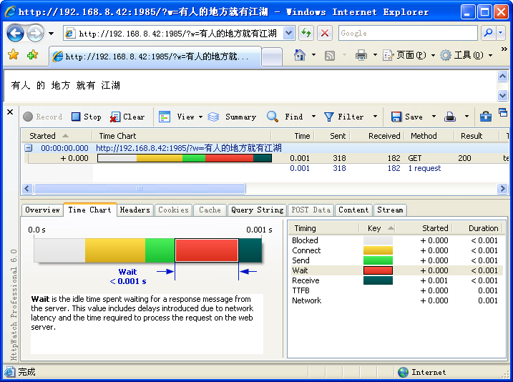Click the Method column header

pyautogui.click(x=429, y=136)
